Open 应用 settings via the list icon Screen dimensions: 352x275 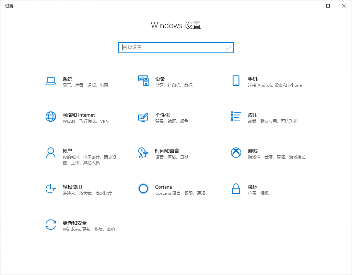pos(236,117)
